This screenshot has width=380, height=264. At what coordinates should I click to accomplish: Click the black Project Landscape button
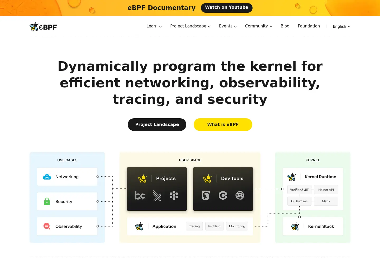(x=157, y=125)
